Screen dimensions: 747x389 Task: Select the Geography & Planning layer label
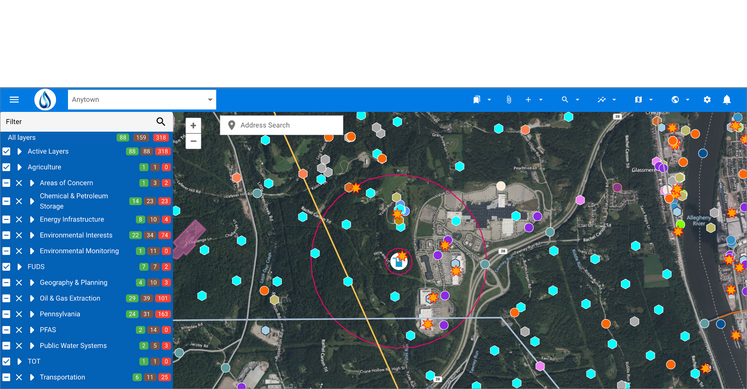74,283
